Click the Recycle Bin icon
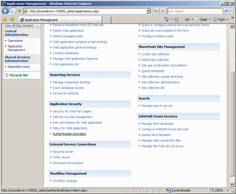This screenshot has width=236, height=194. [x=7, y=75]
